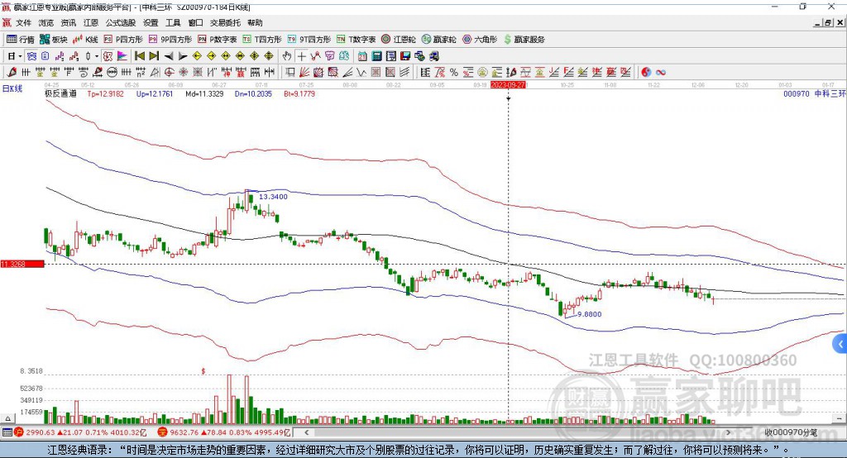Click the save floppy disk icon
Image resolution: width=847 pixels, height=458 pixels.
coord(405,56)
